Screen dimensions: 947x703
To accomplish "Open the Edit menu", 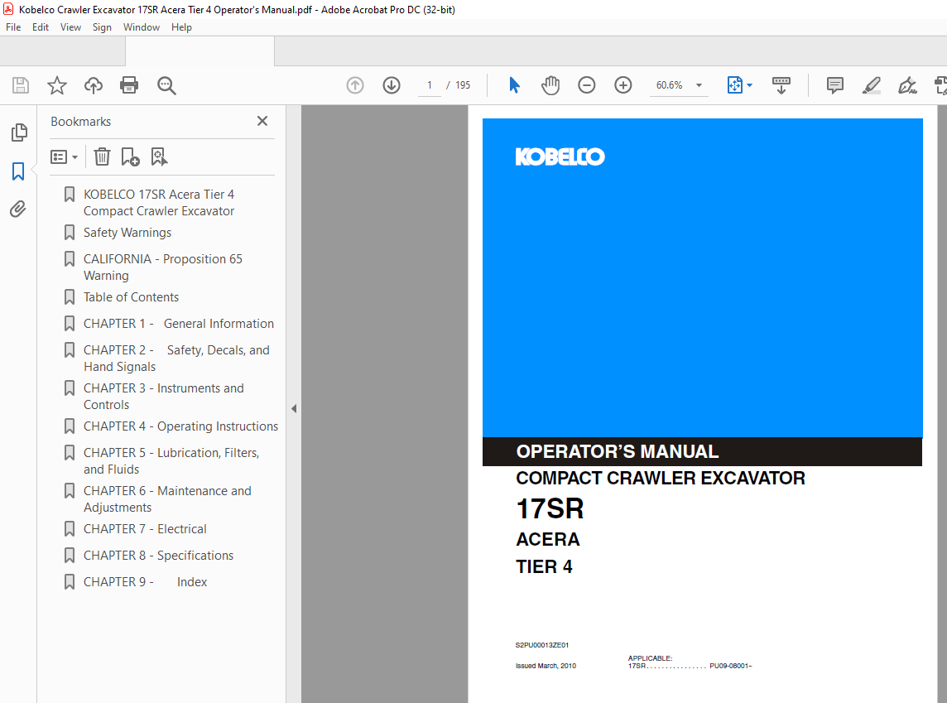I will 41,27.
